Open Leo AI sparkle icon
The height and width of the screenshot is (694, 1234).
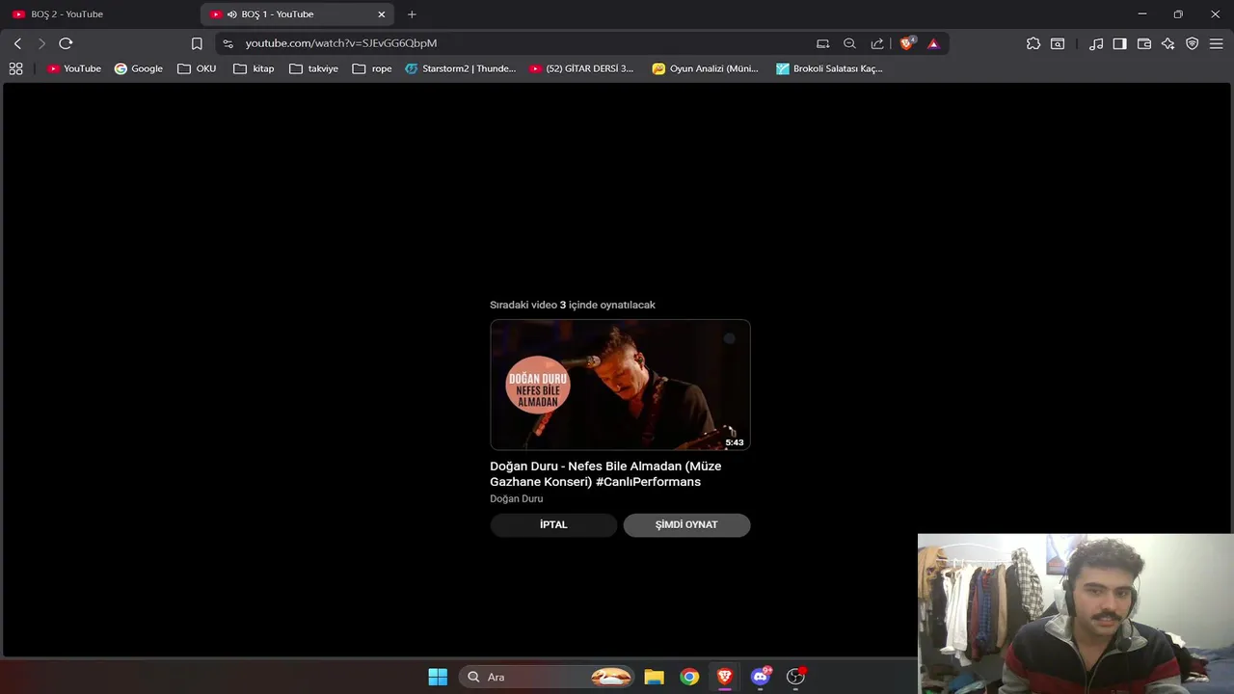click(1167, 43)
